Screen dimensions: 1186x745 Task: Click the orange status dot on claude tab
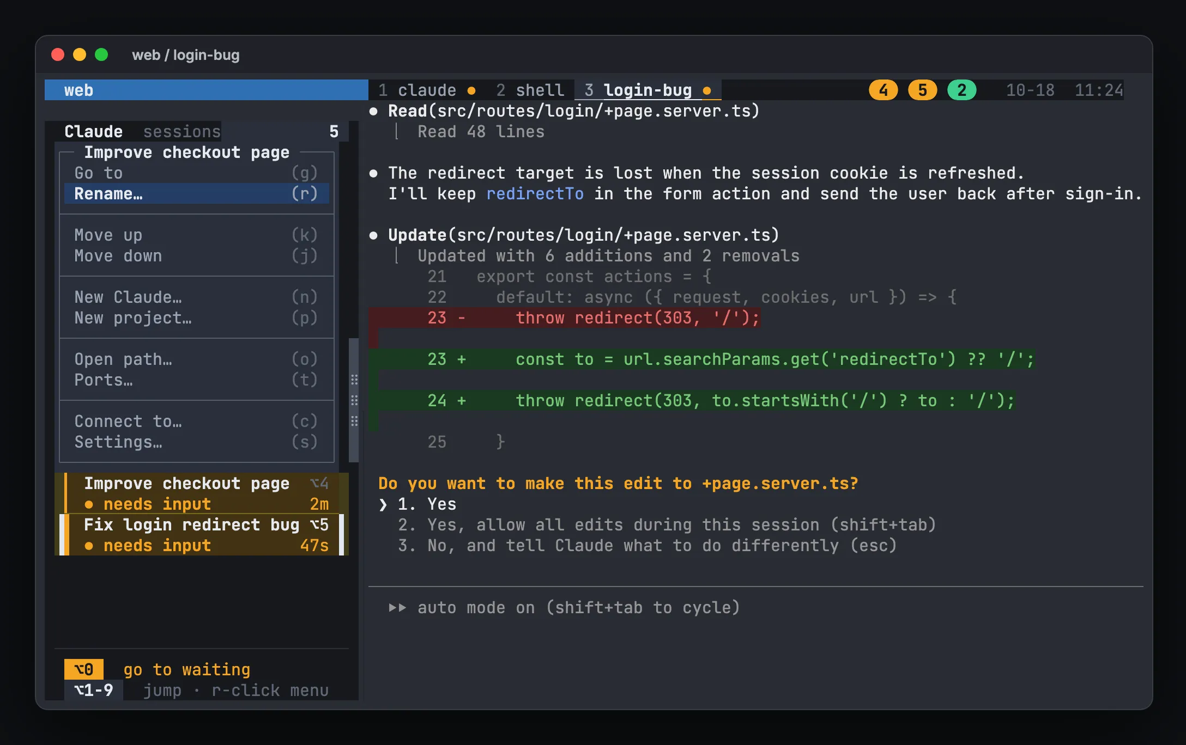[471, 90]
